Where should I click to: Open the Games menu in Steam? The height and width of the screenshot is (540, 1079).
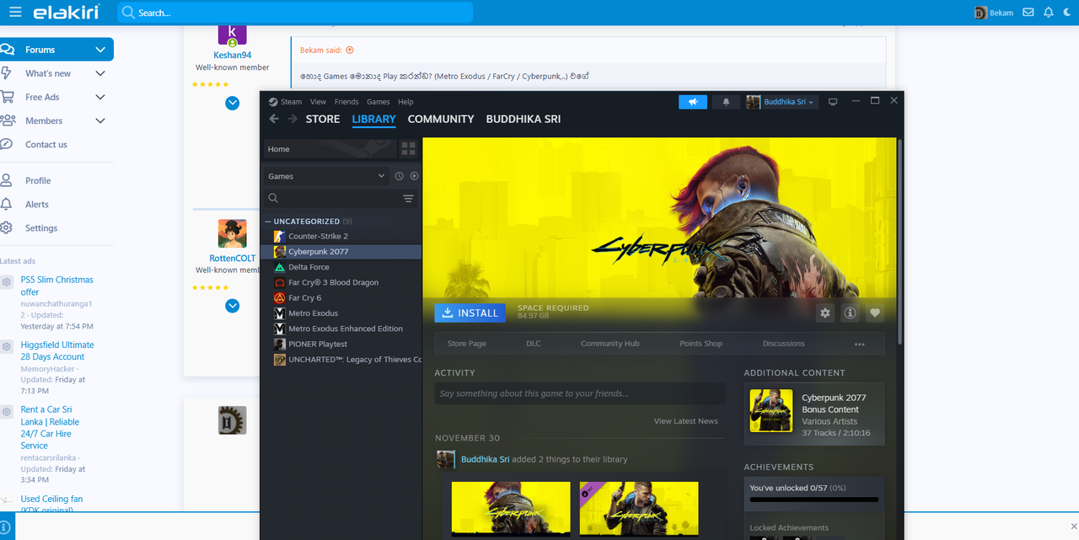point(378,102)
